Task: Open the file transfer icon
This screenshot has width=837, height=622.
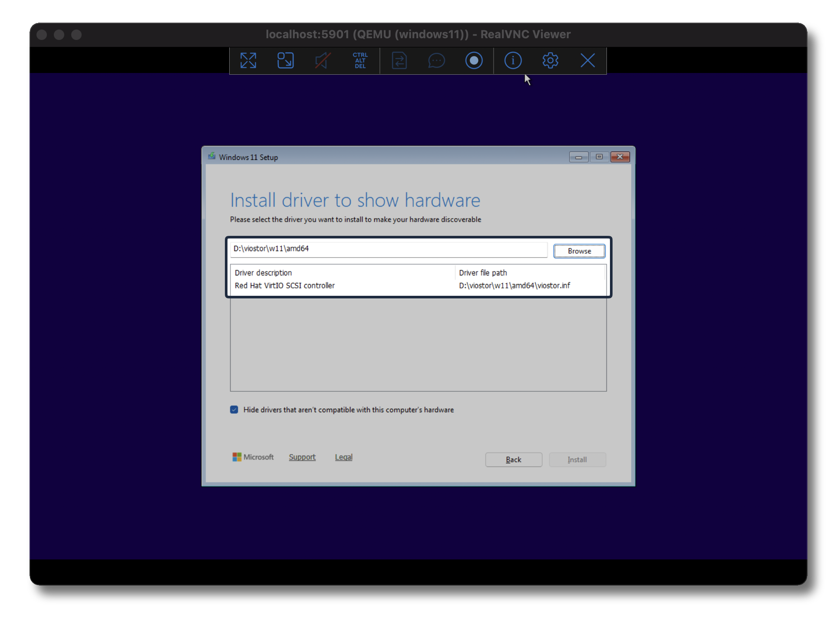Action: click(x=399, y=60)
